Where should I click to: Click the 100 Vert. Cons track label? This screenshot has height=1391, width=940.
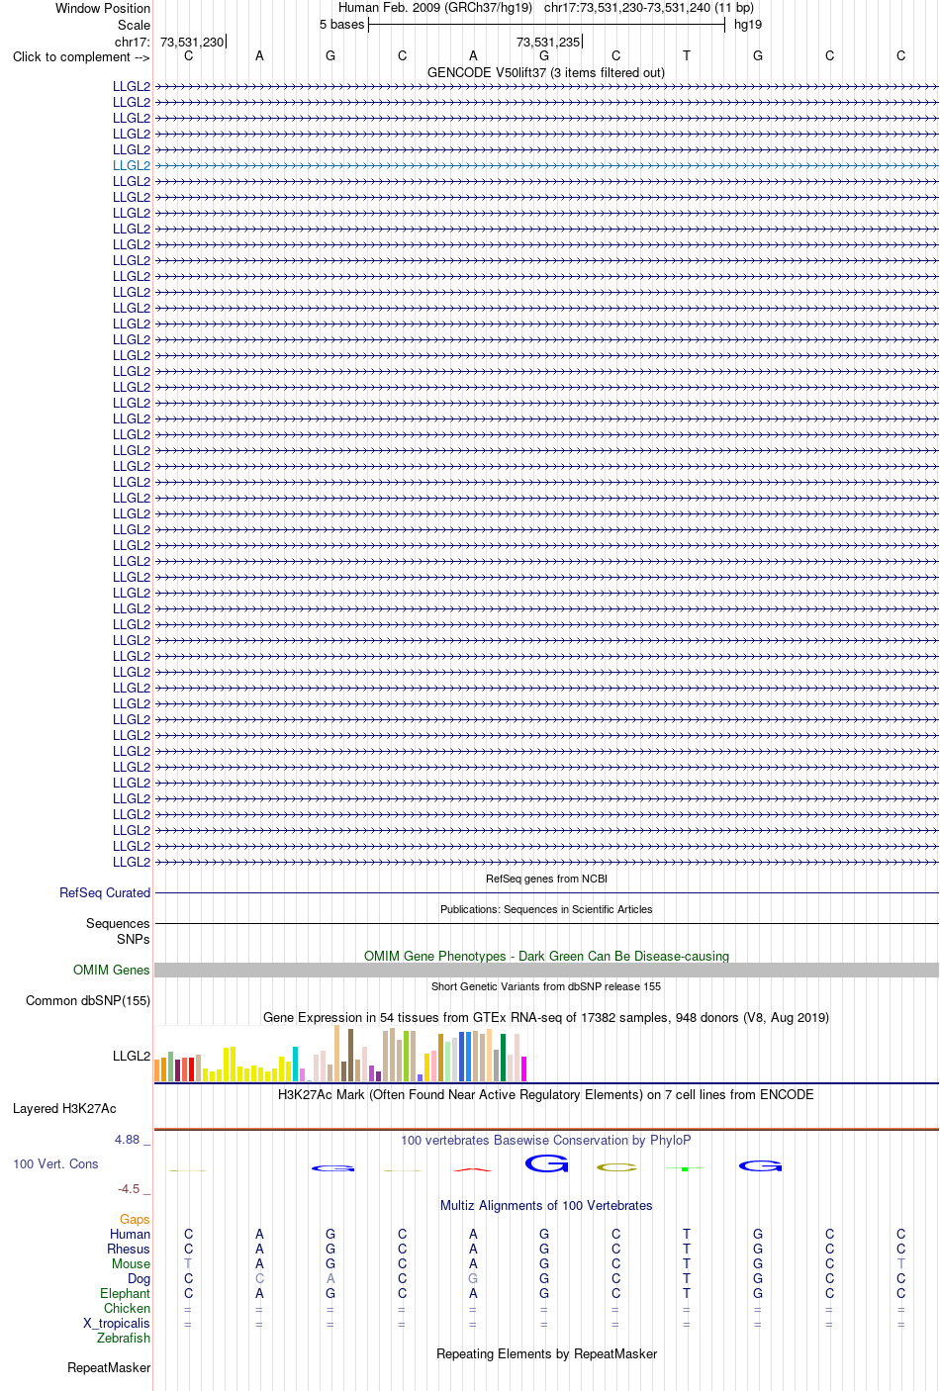[55, 1163]
